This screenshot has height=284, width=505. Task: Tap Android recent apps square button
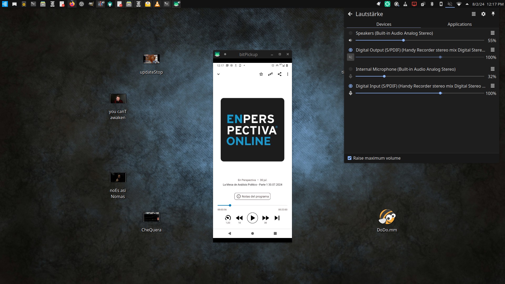point(275,234)
